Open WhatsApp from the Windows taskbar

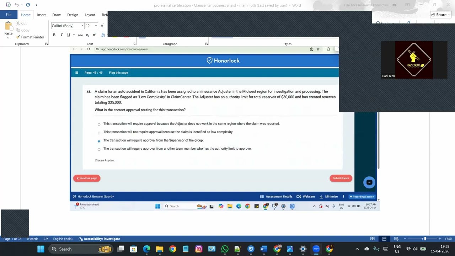[225, 249]
